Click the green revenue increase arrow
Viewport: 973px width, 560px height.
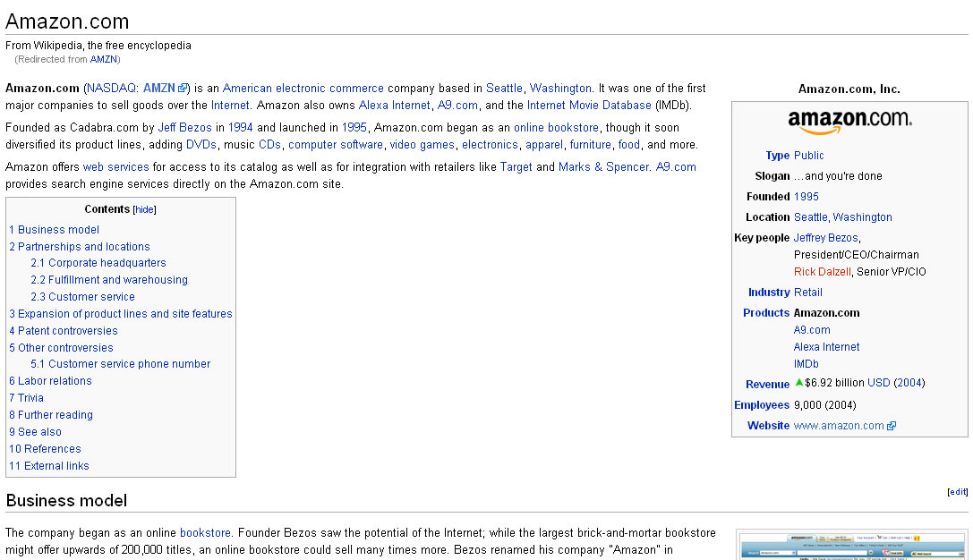click(798, 383)
